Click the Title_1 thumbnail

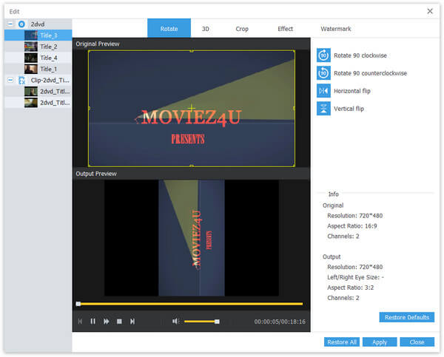click(31, 69)
